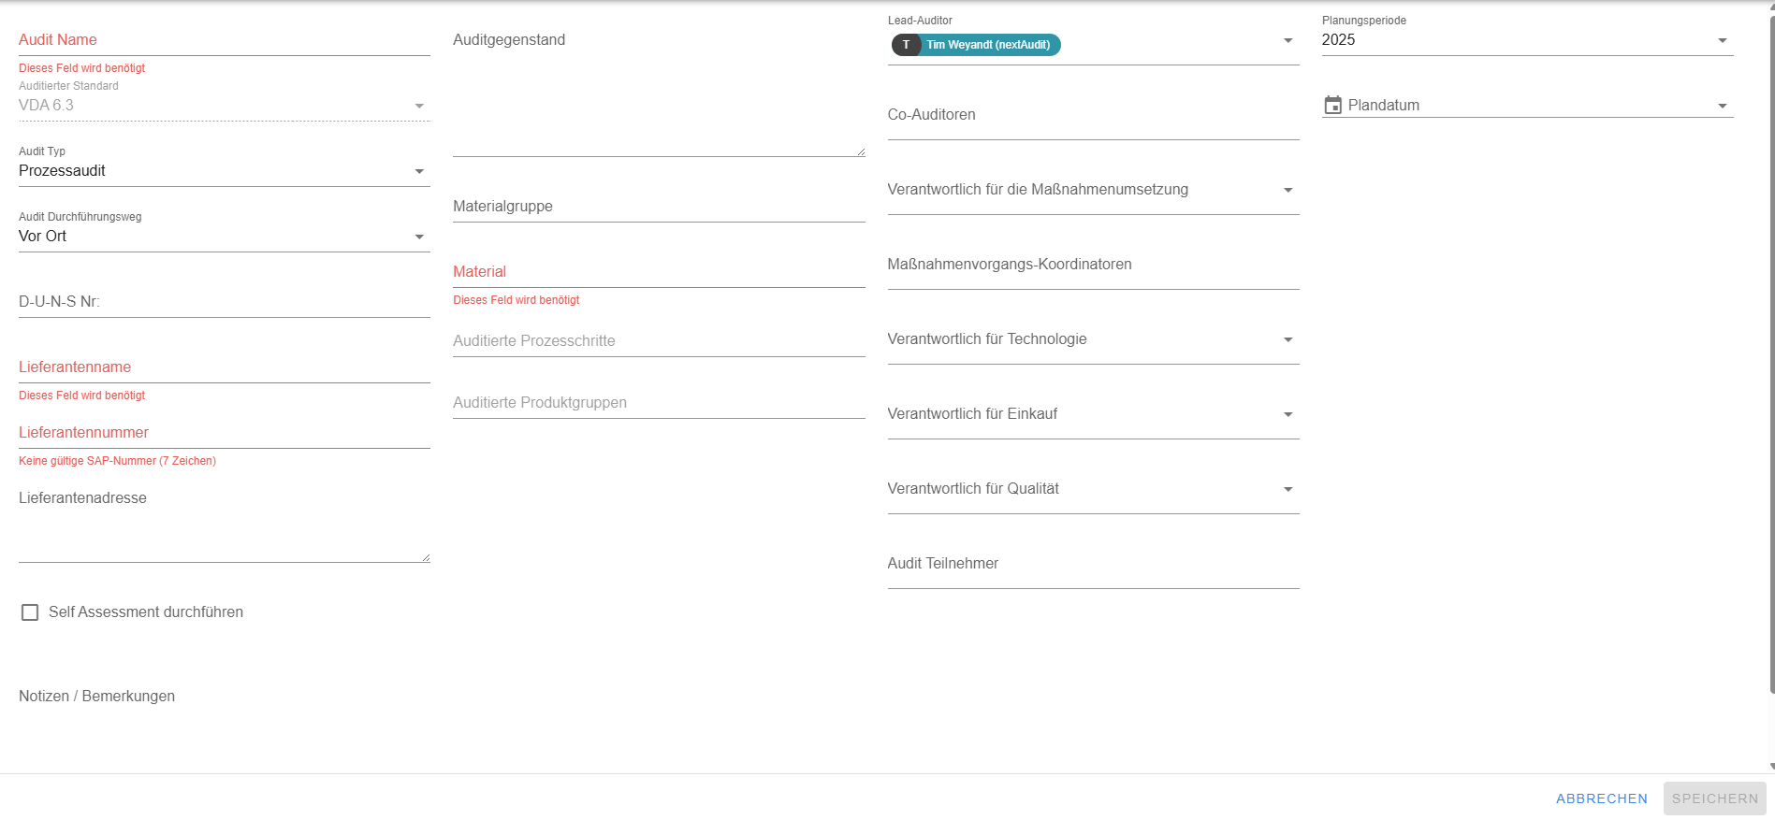Expand Verantwortlich für Einkauf dropdown
The width and height of the screenshot is (1775, 820).
(x=1288, y=414)
